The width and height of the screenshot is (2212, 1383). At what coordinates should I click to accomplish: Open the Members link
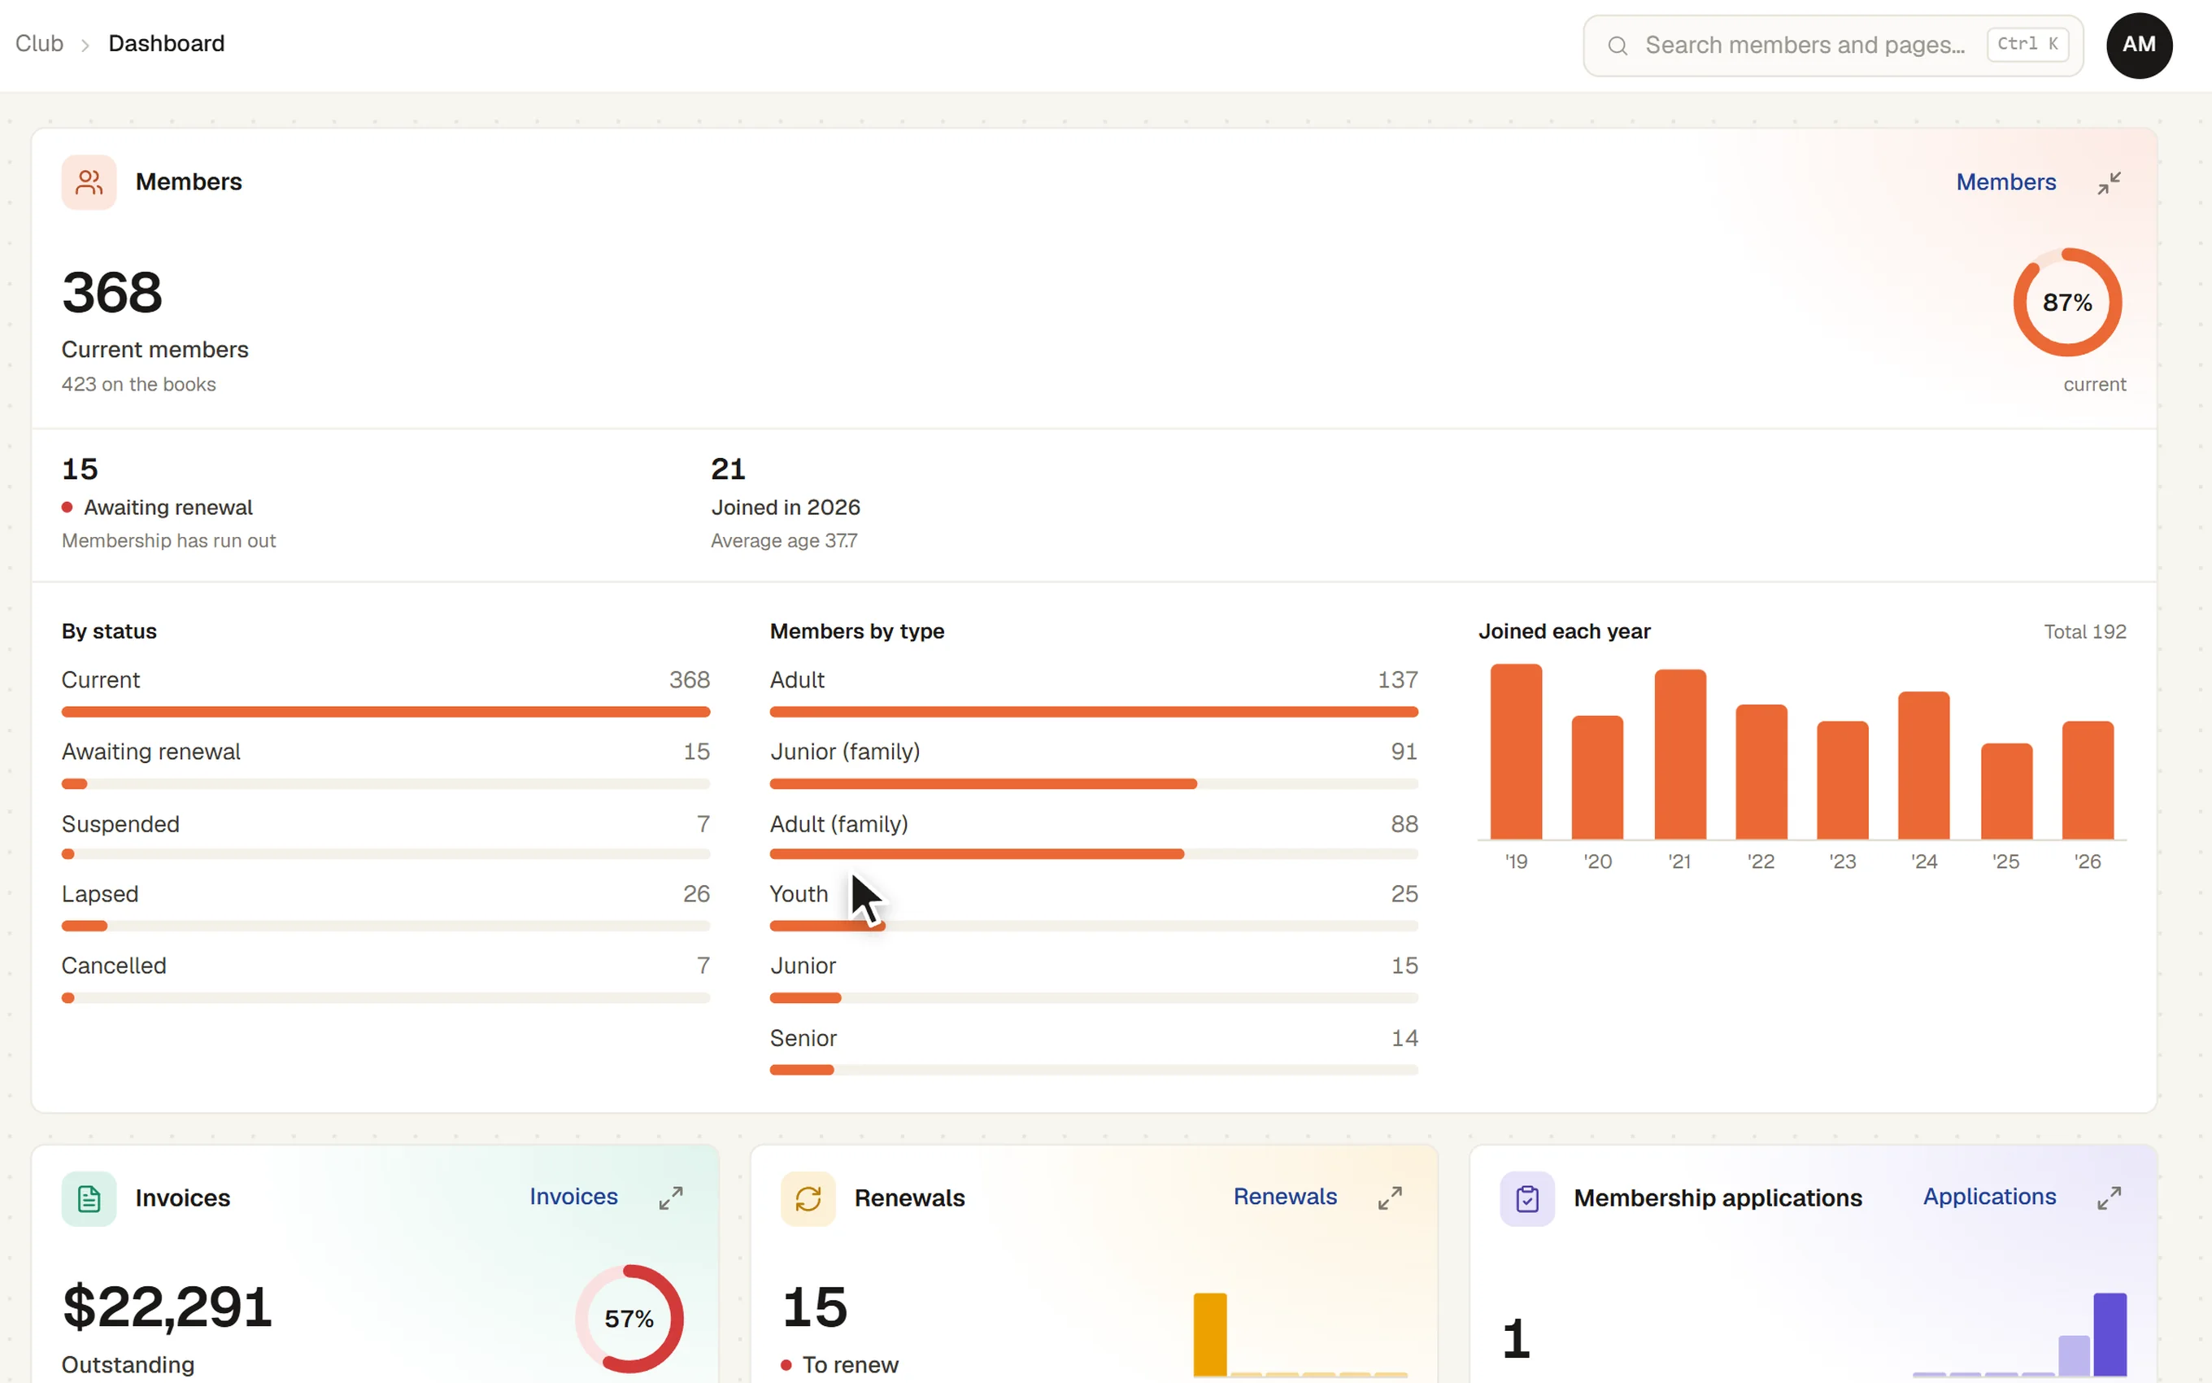click(2005, 182)
